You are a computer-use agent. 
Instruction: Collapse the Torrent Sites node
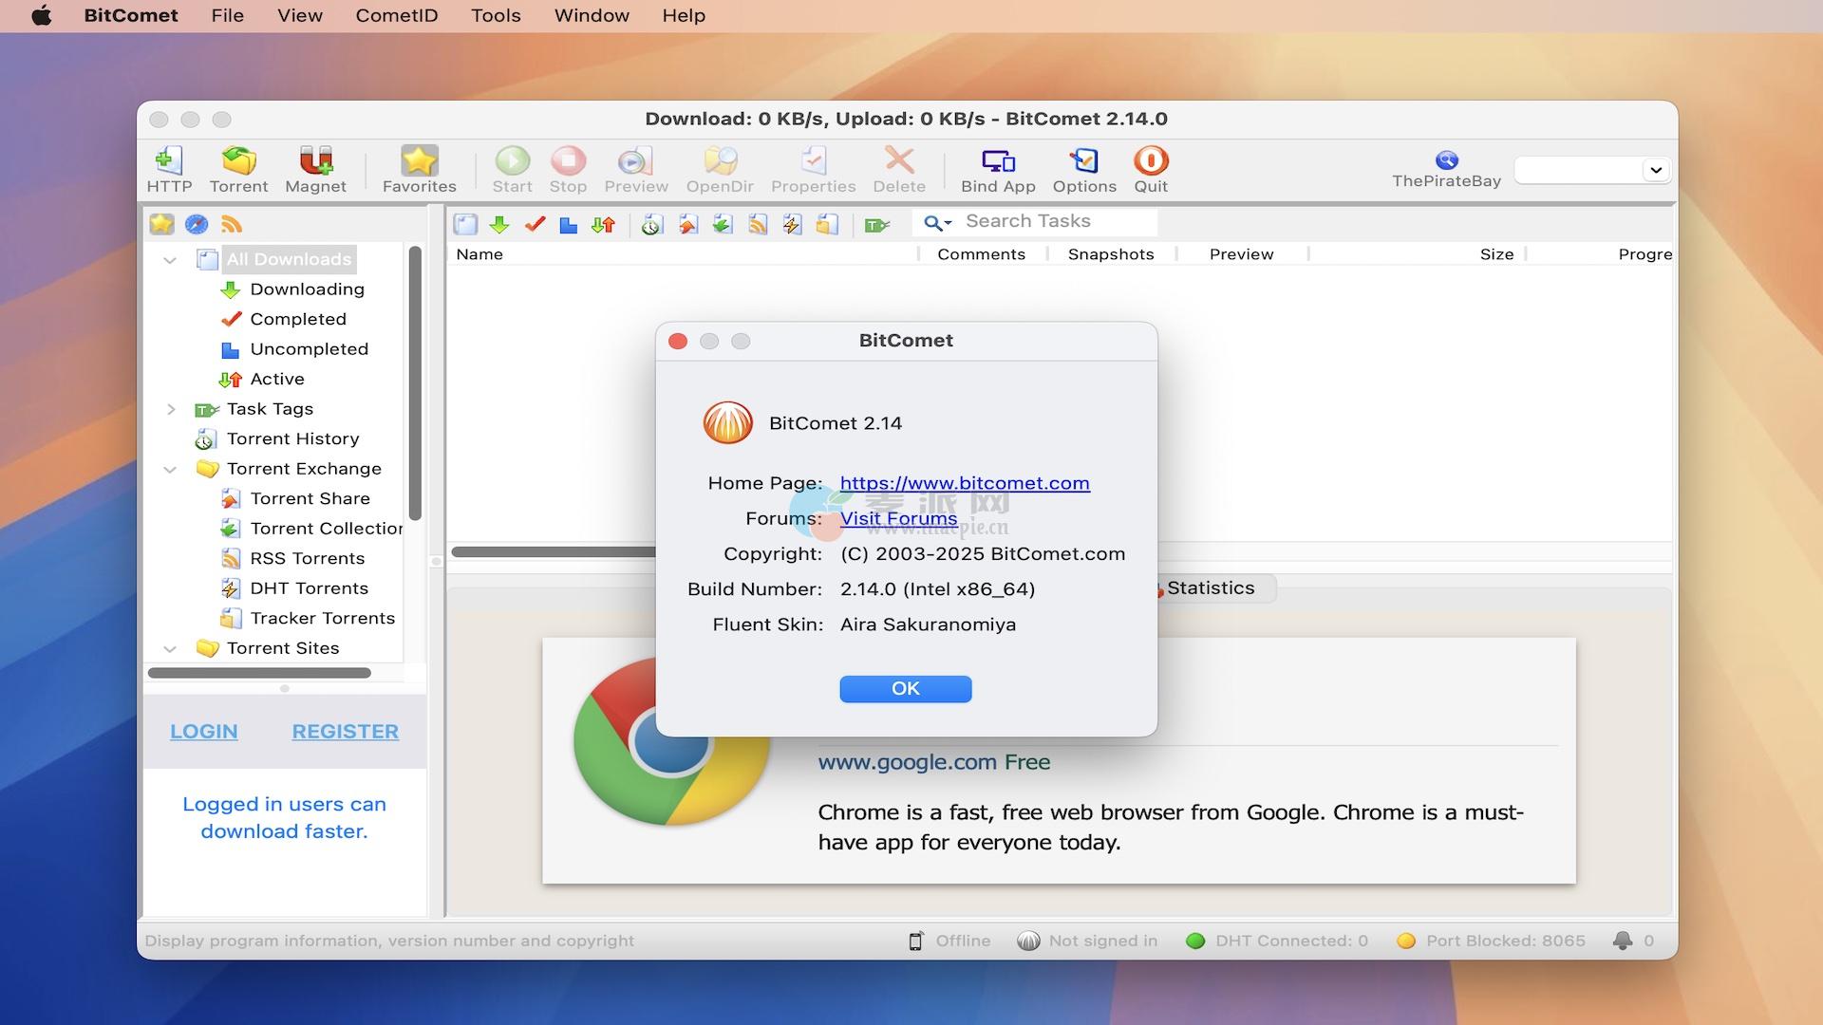[170, 649]
